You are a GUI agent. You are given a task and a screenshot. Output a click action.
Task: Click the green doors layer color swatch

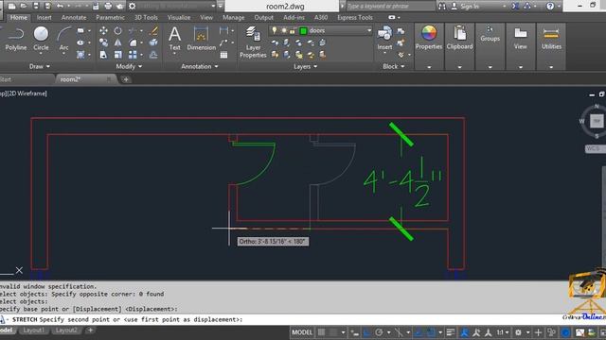[303, 31]
